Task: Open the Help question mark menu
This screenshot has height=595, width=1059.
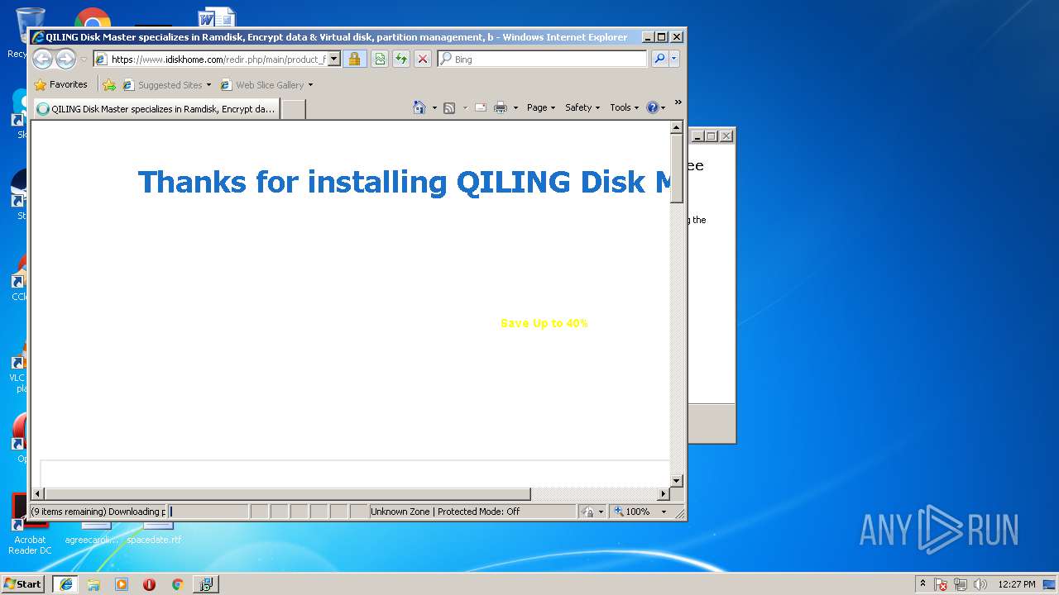Action: pos(655,107)
